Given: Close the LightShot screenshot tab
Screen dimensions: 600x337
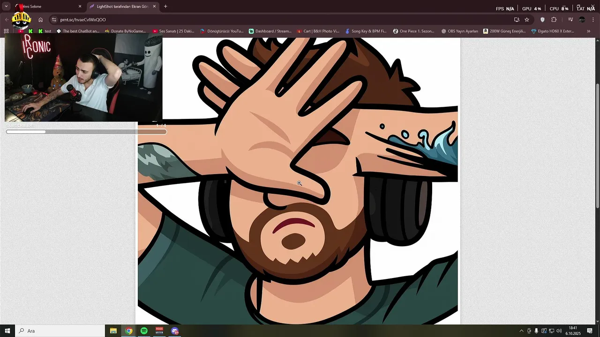Looking at the screenshot, I should 154,7.
